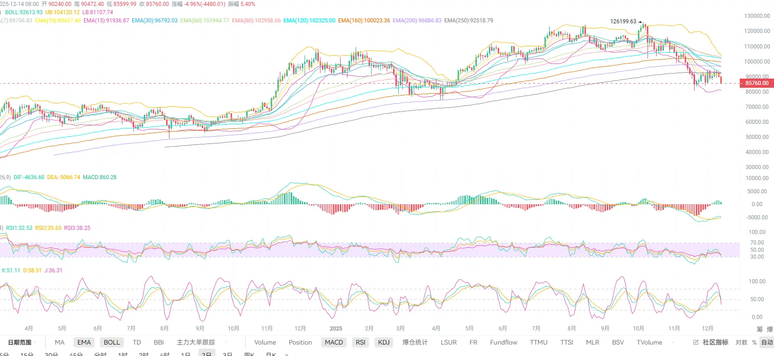Enable the Fundflow indicator
The height and width of the screenshot is (356, 774).
tap(504, 342)
